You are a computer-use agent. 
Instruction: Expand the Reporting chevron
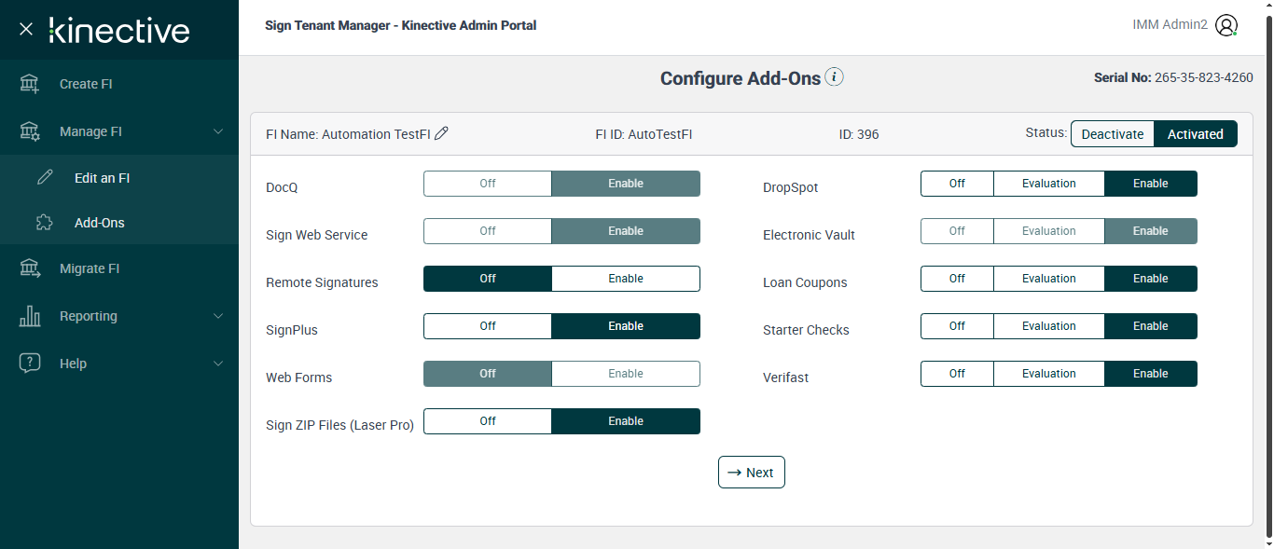[218, 316]
